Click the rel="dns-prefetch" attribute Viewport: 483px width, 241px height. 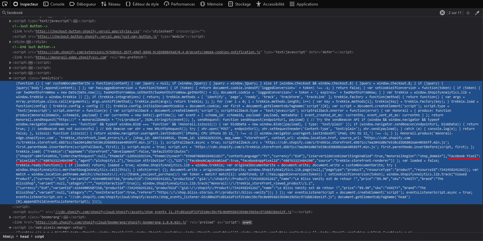click(x=127, y=57)
